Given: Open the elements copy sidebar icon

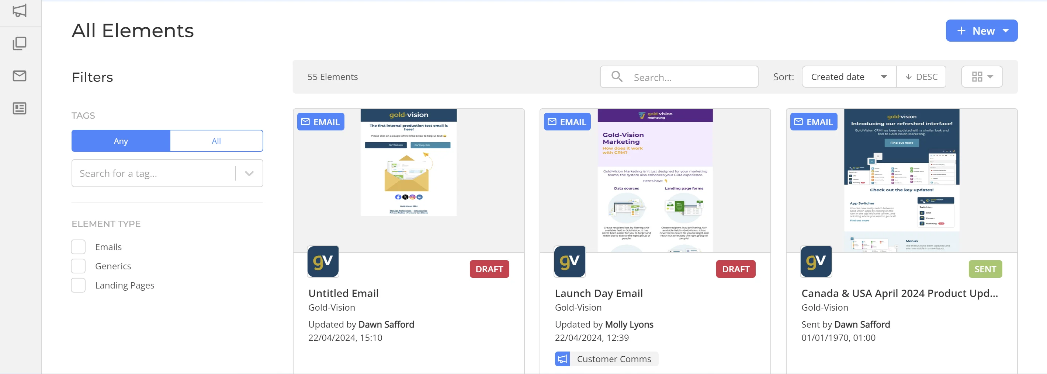Looking at the screenshot, I should (20, 43).
